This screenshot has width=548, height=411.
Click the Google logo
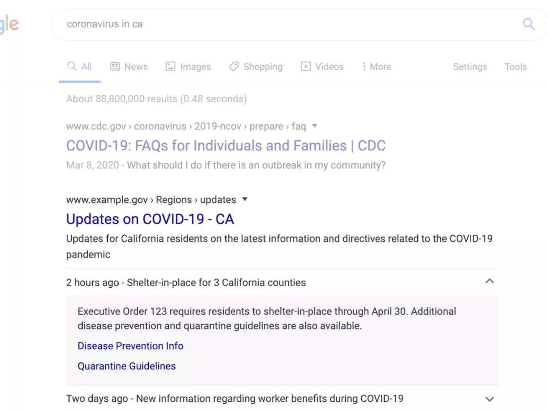pyautogui.click(x=9, y=24)
